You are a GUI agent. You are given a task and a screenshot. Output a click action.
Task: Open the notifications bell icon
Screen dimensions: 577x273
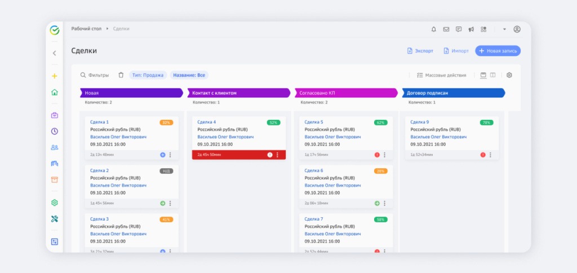(x=433, y=29)
